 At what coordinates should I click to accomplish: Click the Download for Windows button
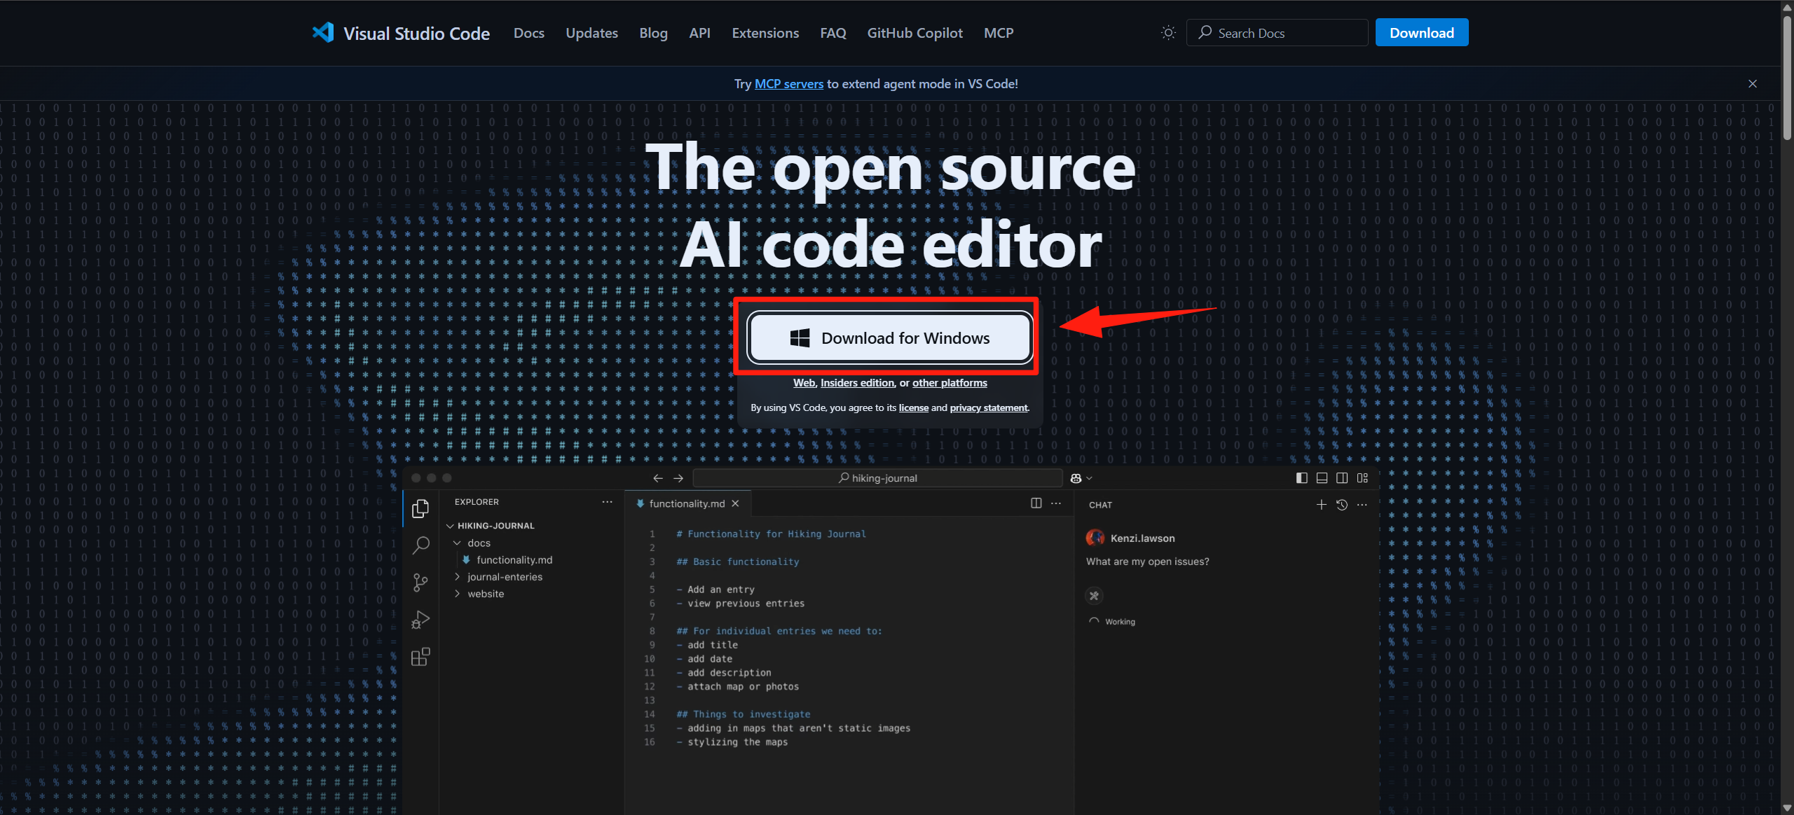889,337
